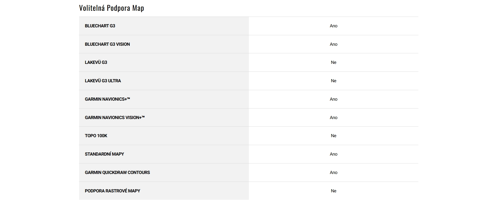Click the PODPORA RASTROVÉ MAPY label

[113, 191]
